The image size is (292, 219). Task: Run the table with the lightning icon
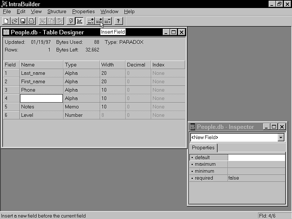(x=71, y=21)
